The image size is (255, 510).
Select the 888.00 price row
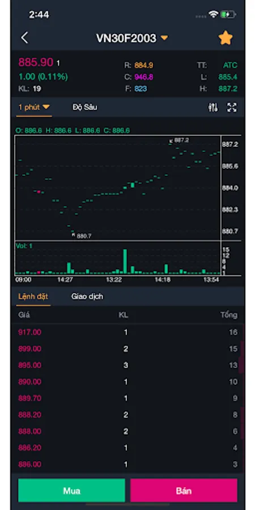[x=127, y=431]
